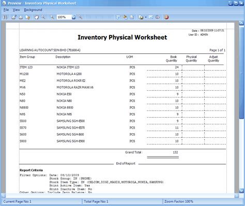Click the SAMSUNG SGH-E500 description
245x206 pixels.
coord(71,121)
